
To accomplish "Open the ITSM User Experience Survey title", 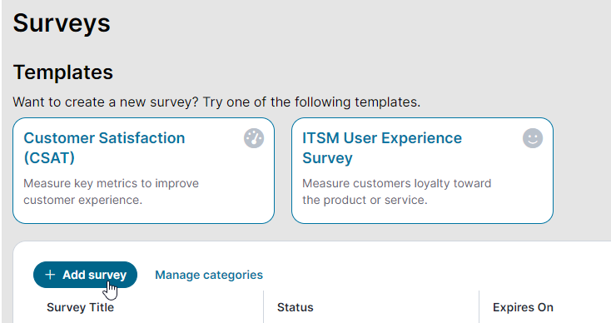I will [x=382, y=147].
